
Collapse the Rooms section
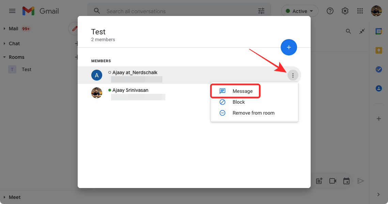(4, 57)
